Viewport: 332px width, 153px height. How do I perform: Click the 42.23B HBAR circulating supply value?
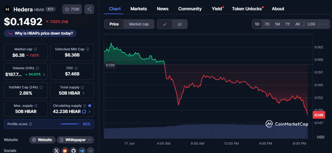pos(67,112)
